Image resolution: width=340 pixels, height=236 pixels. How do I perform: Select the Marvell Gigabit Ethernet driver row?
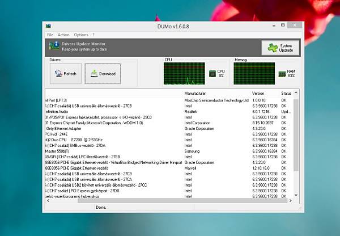[169, 168]
